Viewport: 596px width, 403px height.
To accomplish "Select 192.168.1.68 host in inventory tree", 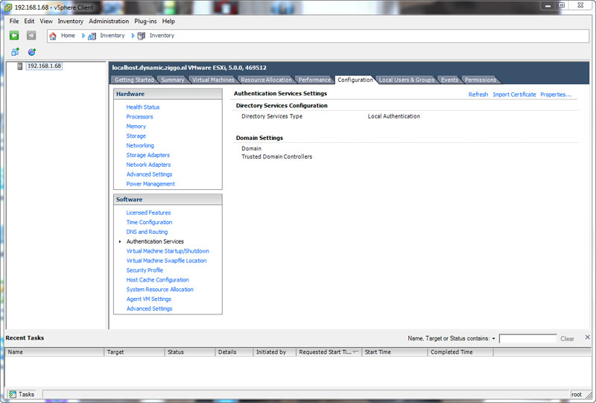I will click(44, 66).
